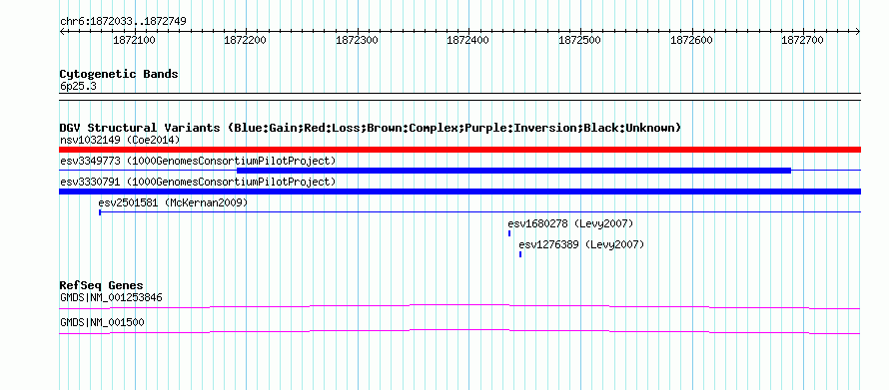The image size is (889, 390).
Task: Select the esv3349773 variant label
Action: (198, 161)
